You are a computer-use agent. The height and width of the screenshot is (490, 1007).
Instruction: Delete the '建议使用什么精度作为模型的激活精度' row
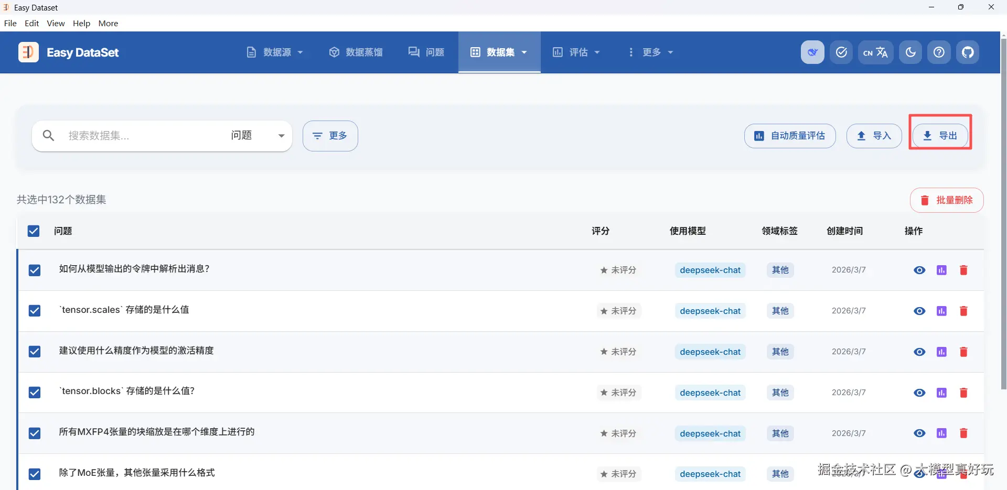tap(963, 352)
